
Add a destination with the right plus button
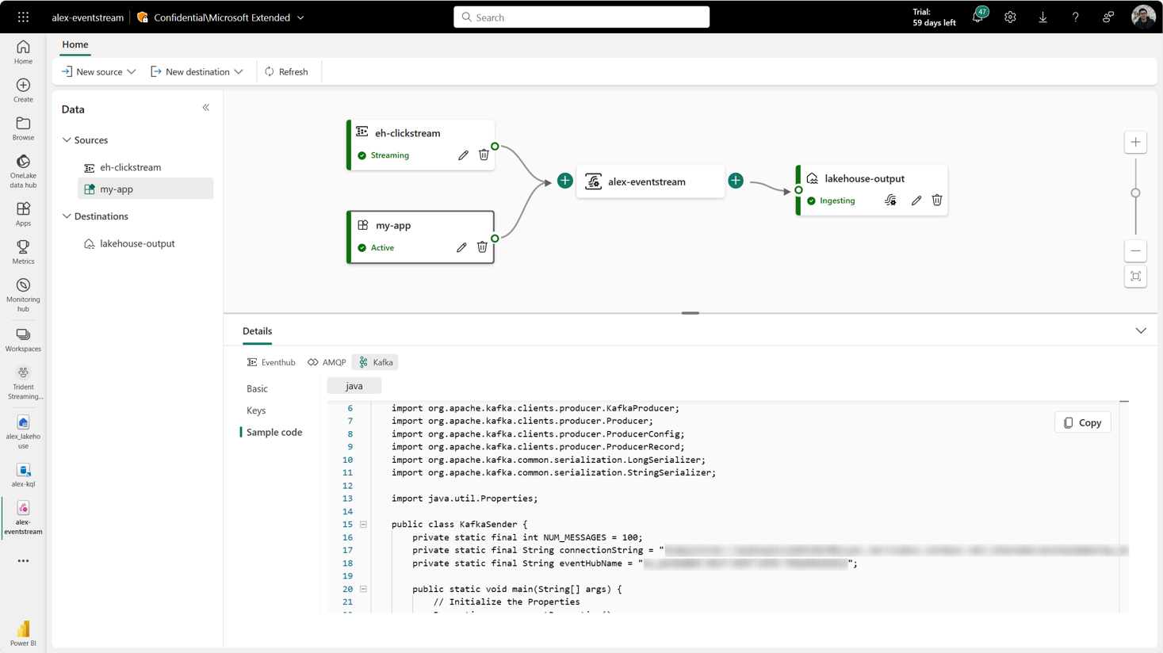736,181
